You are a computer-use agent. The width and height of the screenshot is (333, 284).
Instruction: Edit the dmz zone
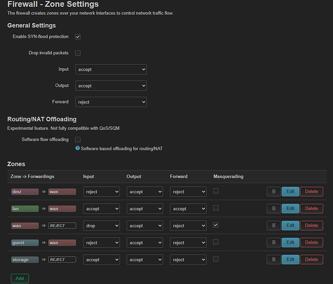290,191
